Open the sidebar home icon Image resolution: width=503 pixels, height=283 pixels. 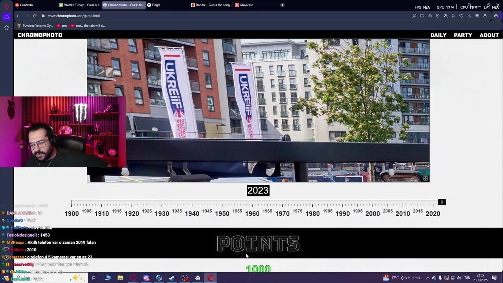click(6, 17)
